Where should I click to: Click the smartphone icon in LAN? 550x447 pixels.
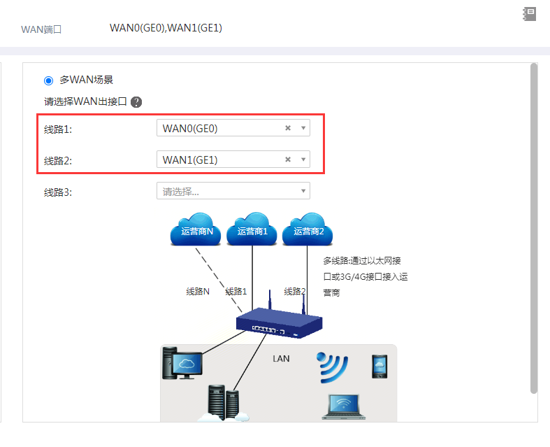click(x=379, y=367)
